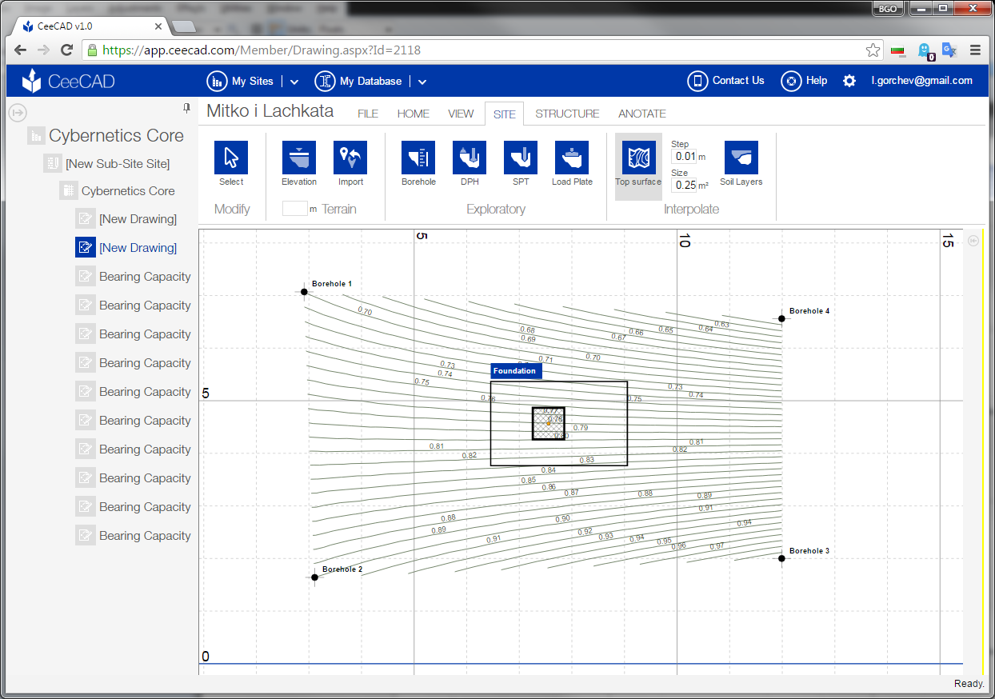995x699 pixels.
Task: Select Cybernetics Core root site
Action: click(116, 136)
